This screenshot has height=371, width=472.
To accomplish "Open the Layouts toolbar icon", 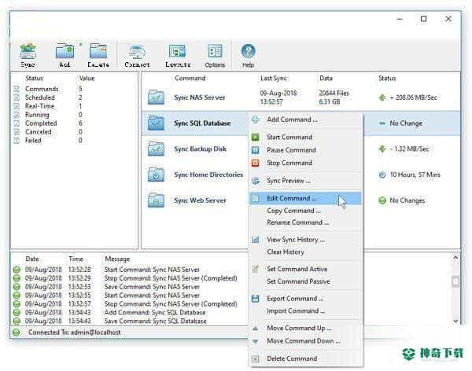I will tap(177, 51).
